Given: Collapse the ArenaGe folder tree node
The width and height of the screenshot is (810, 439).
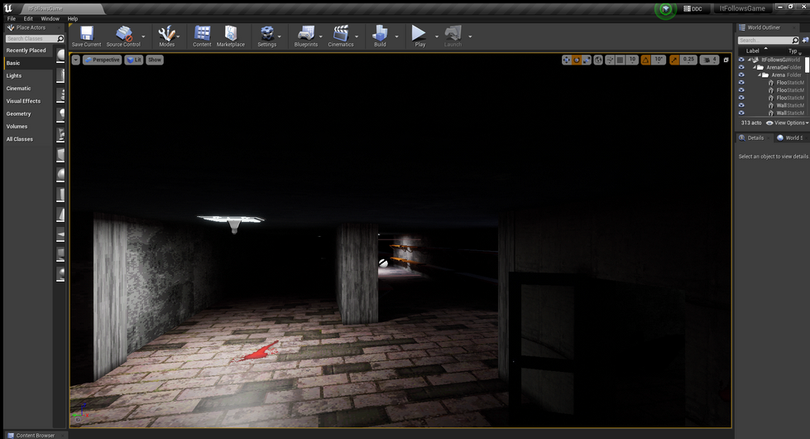Looking at the screenshot, I should click(755, 67).
